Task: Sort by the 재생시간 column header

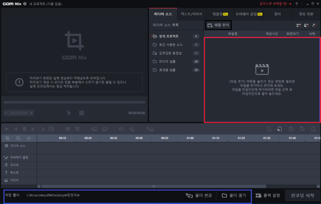Action: [272, 34]
